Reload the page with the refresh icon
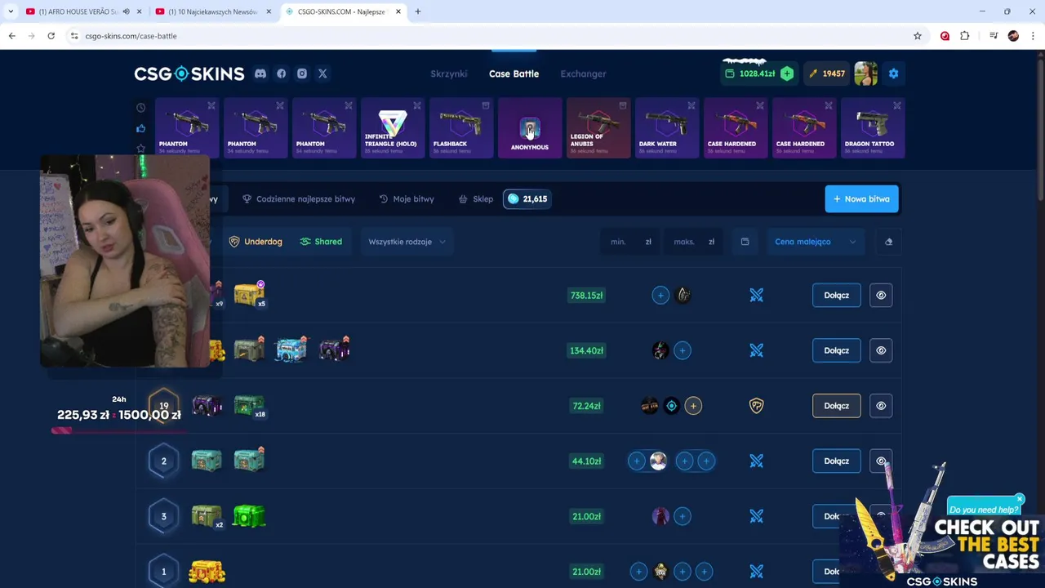 (51, 36)
